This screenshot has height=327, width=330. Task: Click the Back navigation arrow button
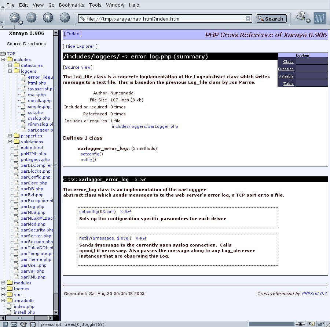14,18
